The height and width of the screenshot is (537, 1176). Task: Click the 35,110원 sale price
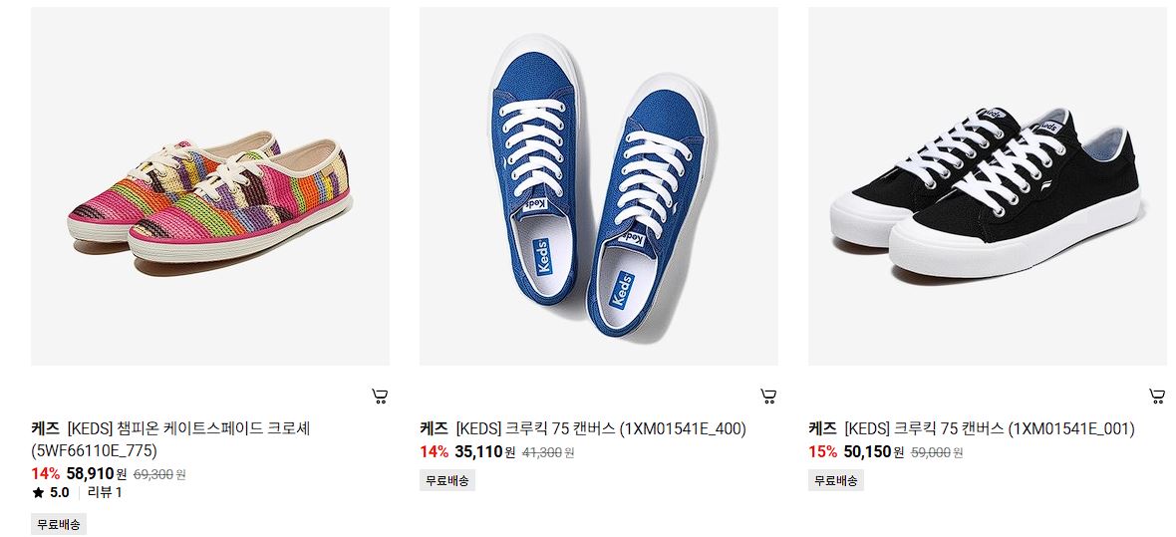pos(484,451)
